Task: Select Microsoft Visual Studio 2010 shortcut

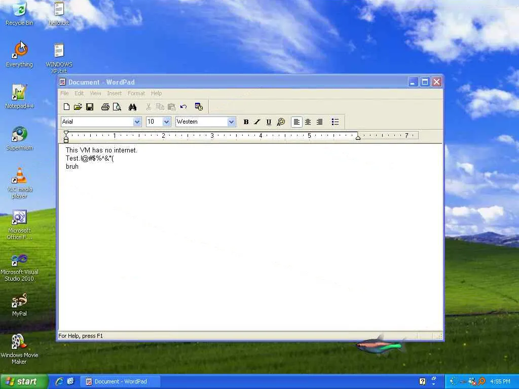Action: coord(20,266)
